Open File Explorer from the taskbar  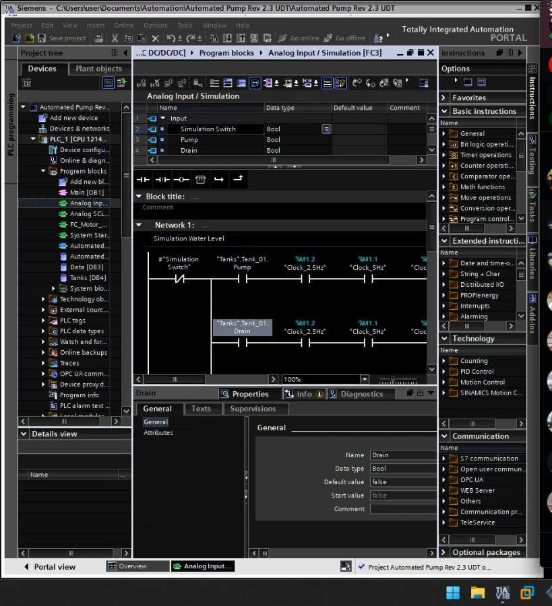(478, 593)
